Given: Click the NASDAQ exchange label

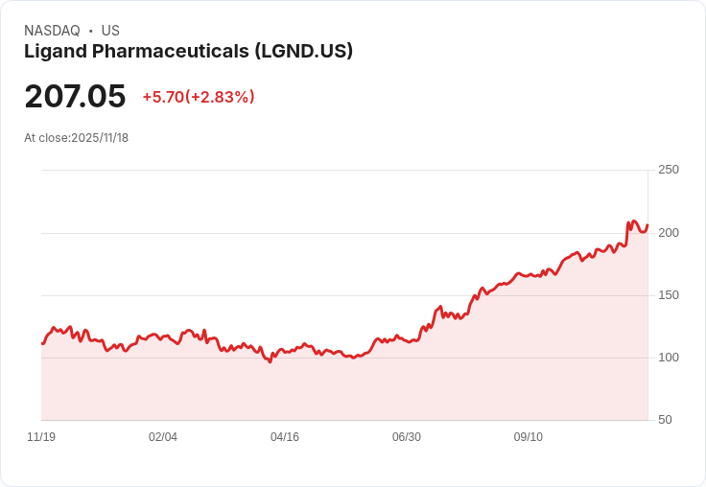Looking at the screenshot, I should [52, 31].
